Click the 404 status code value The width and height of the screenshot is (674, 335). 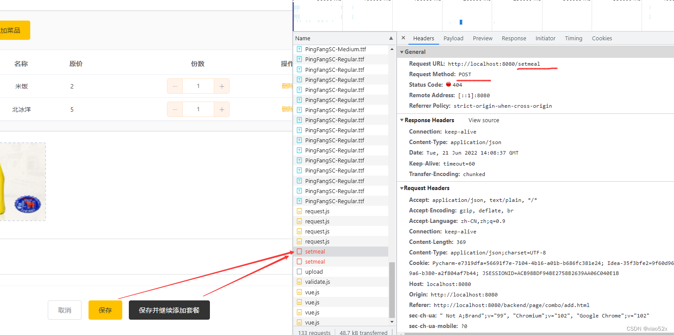[x=458, y=85]
